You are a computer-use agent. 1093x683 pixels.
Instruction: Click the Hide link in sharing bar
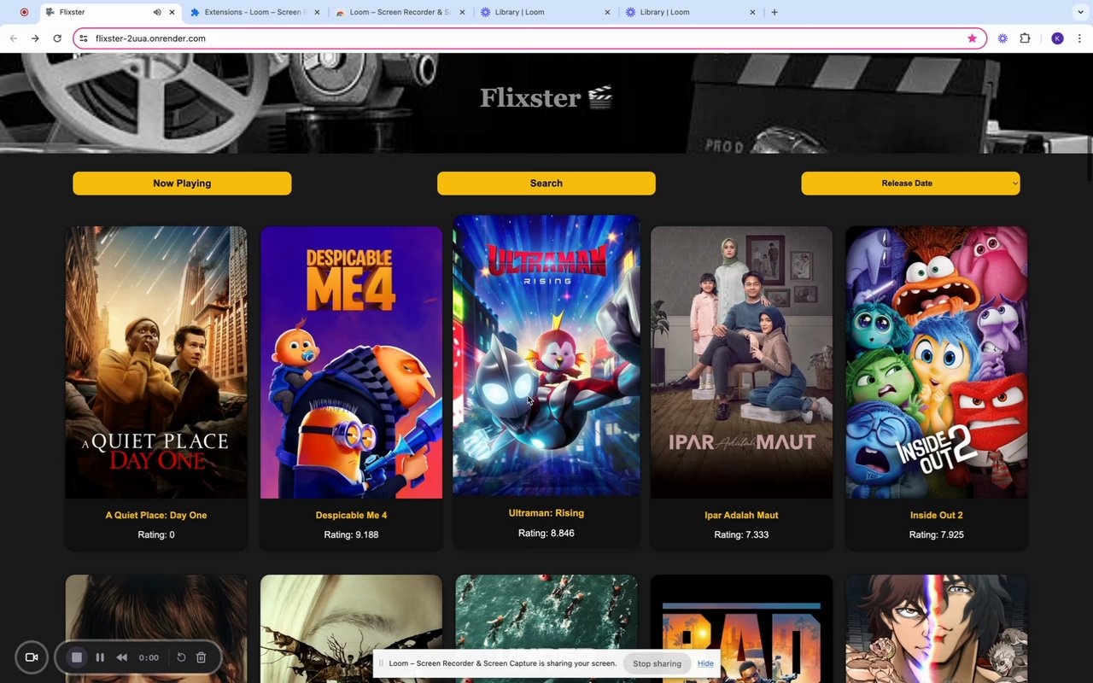(x=705, y=663)
